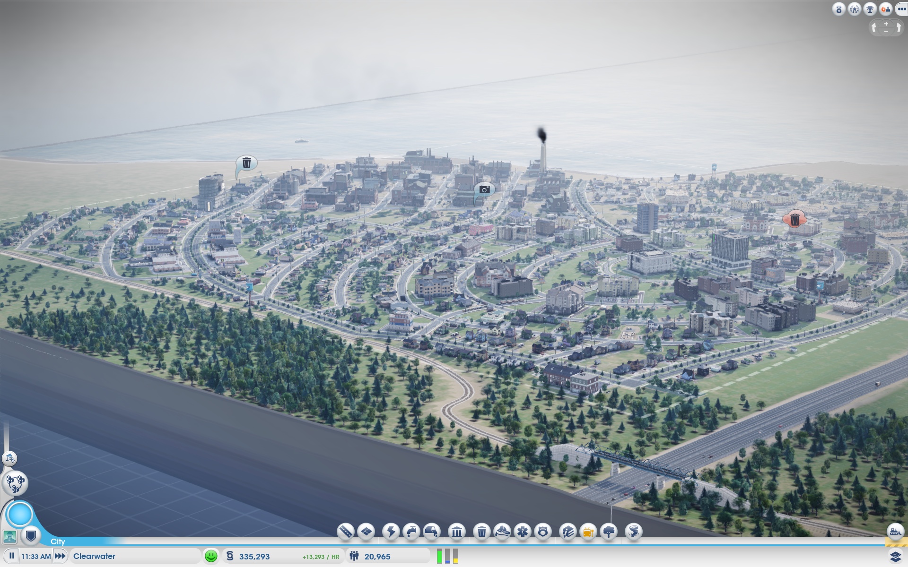Image resolution: width=908 pixels, height=567 pixels.
Task: Open the Disasters tornado menu
Action: (633, 532)
